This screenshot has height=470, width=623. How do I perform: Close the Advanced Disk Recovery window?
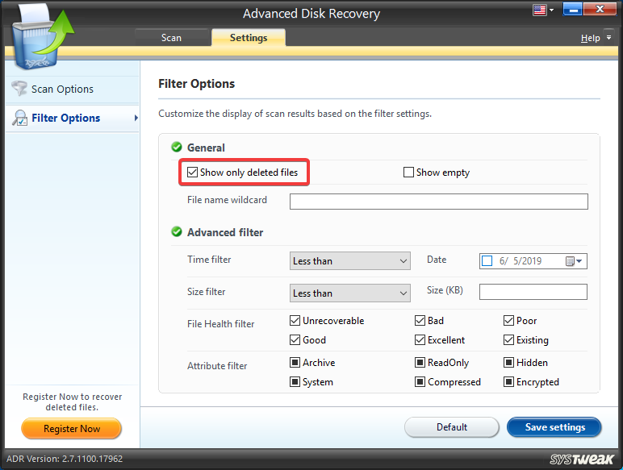(x=600, y=10)
